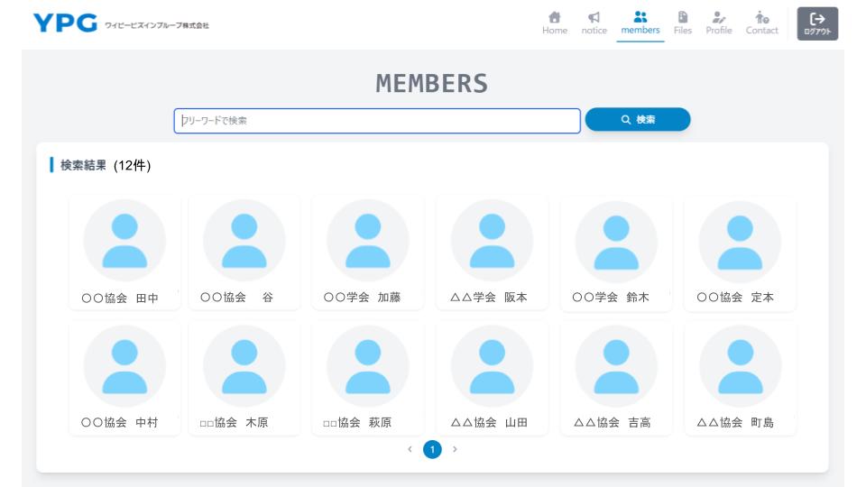Open avatar of △△協会 町島
The height and width of the screenshot is (487, 866).
tap(741, 366)
